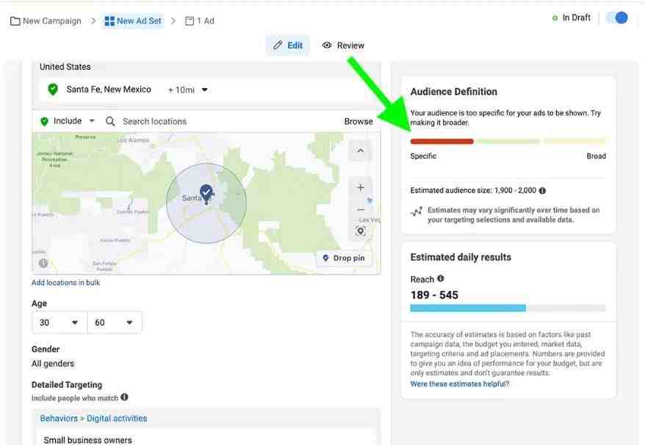Click the pencil Edit icon
The height and width of the screenshot is (445, 645).
pyautogui.click(x=278, y=46)
